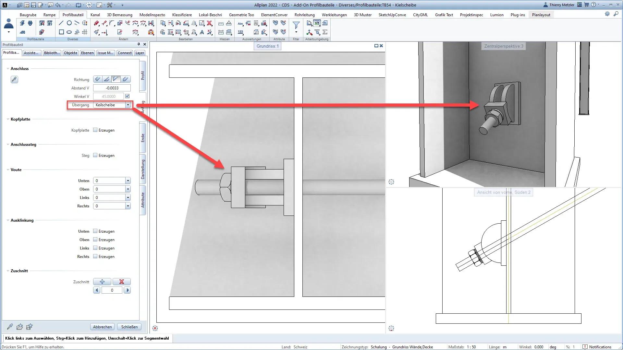The width and height of the screenshot is (623, 350).
Task: Collapse the Ausklinkung section
Action: [x=8, y=220]
